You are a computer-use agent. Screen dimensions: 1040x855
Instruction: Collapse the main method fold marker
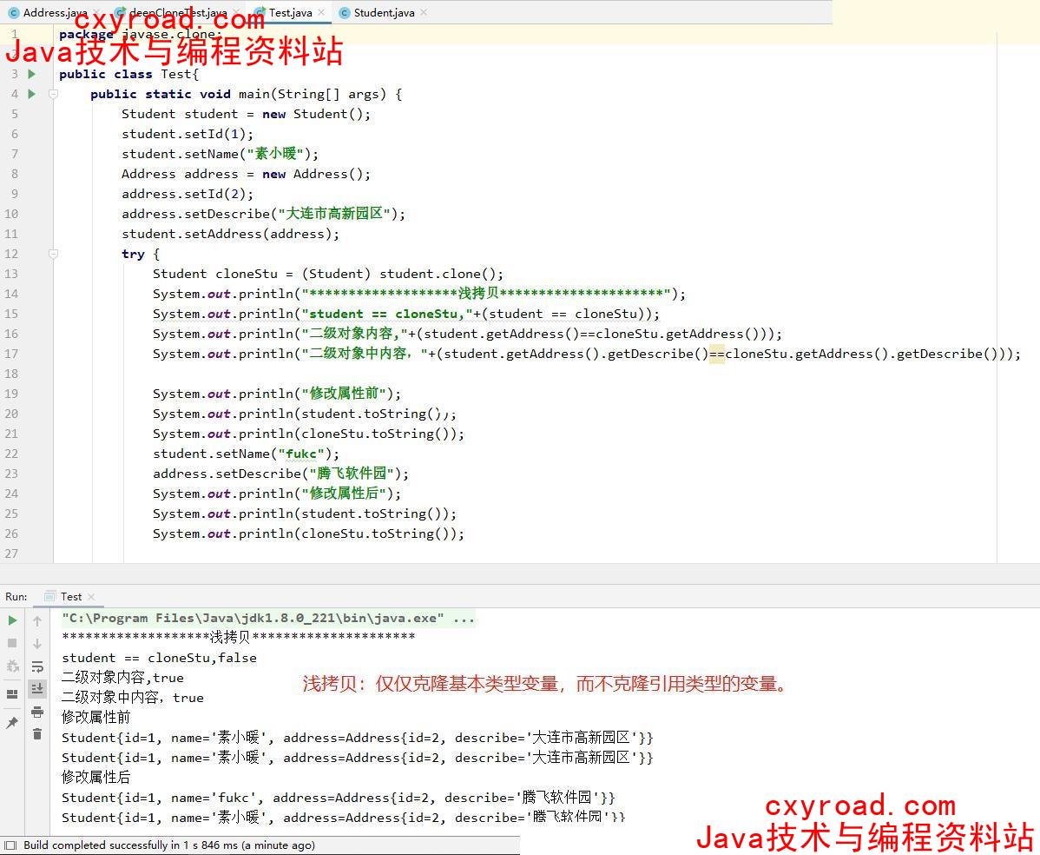53,94
